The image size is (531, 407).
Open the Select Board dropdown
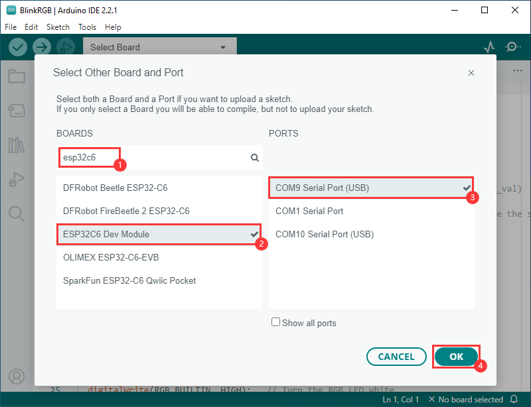(x=160, y=47)
